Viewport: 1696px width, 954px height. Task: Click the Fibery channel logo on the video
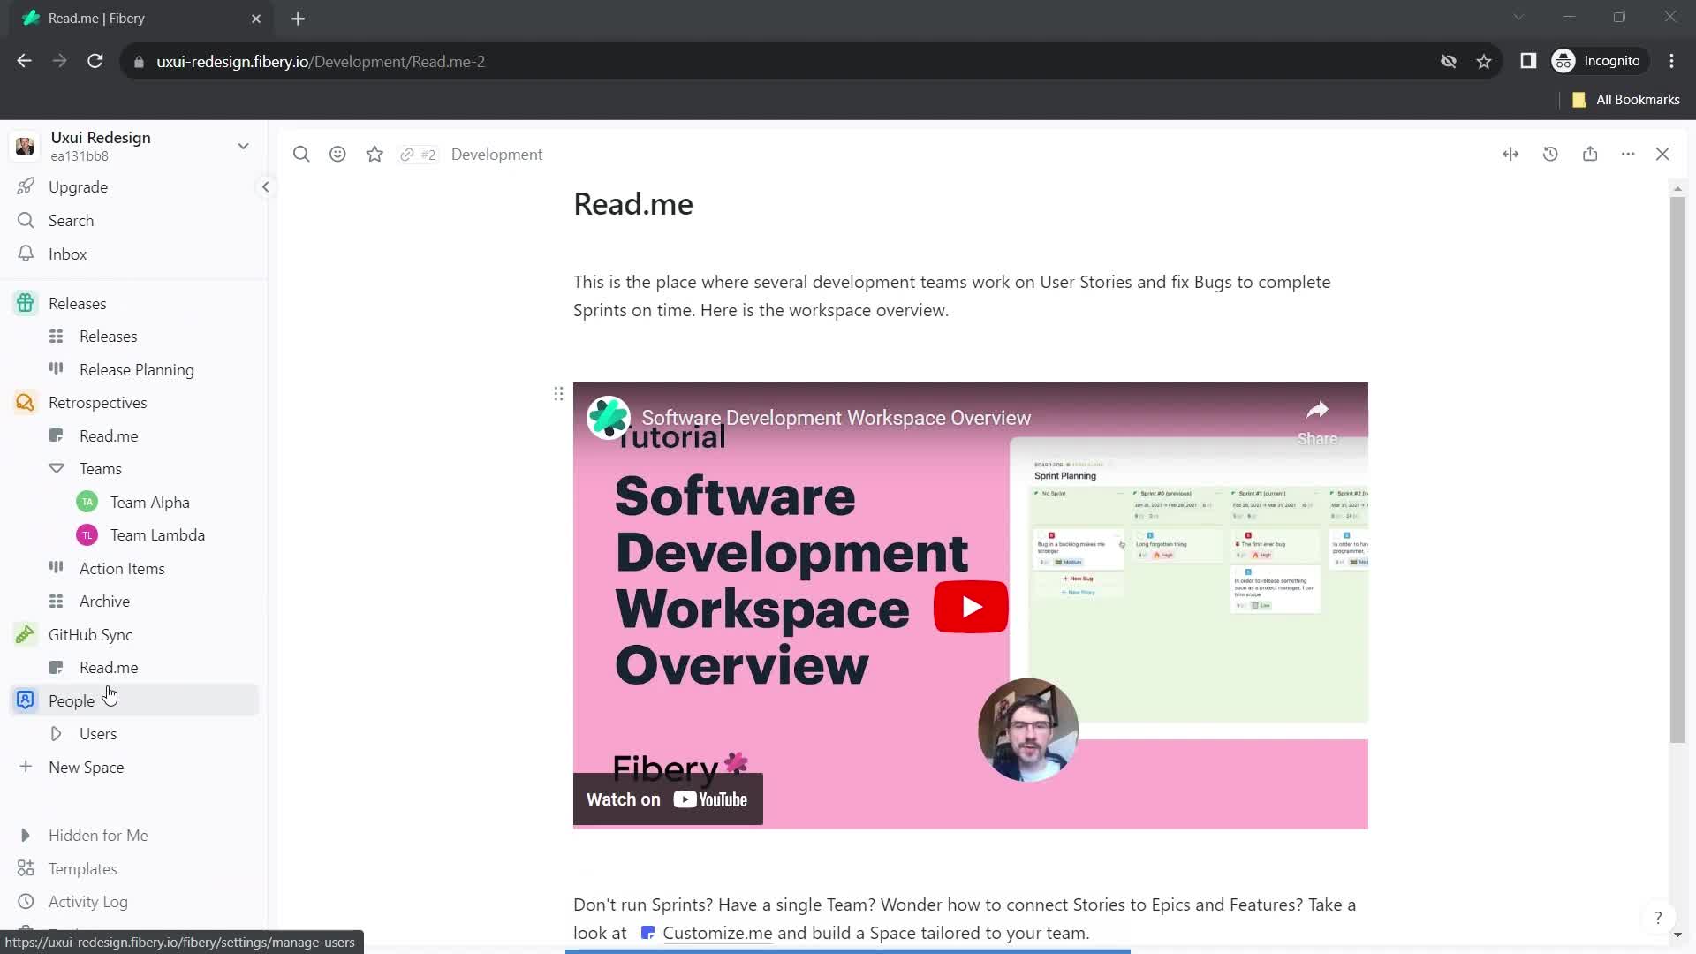tap(609, 418)
